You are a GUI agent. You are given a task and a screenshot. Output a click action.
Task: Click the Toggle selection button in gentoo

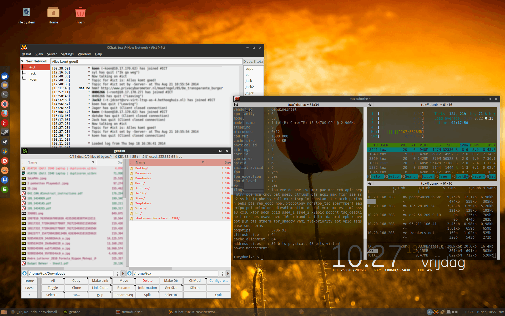53,288
